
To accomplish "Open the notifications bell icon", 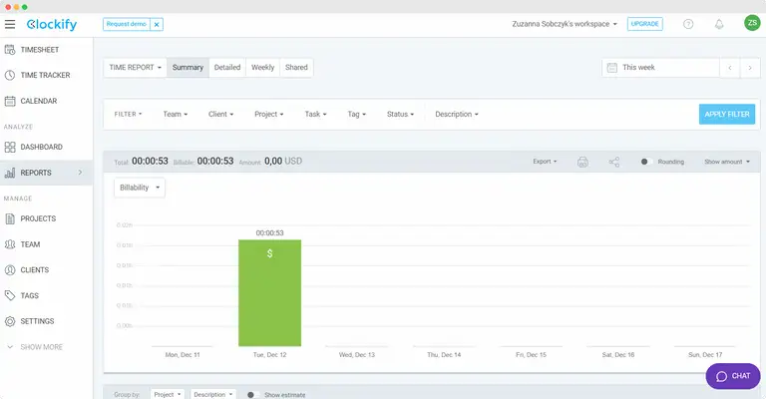I will coord(719,24).
